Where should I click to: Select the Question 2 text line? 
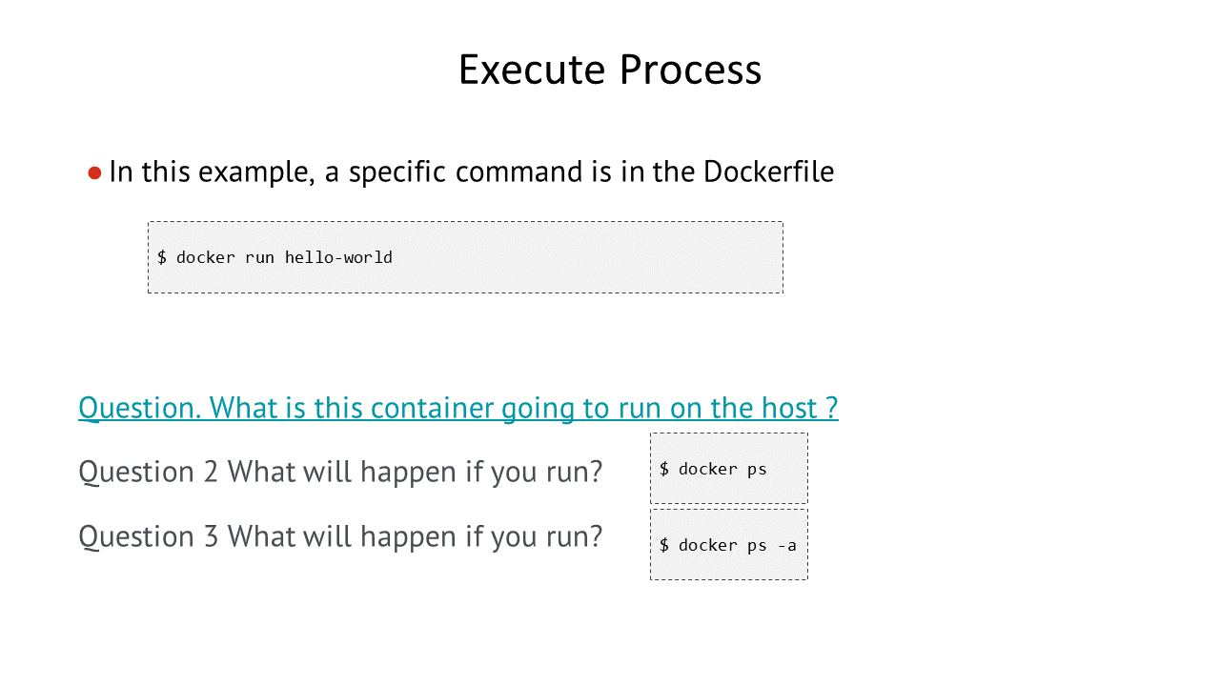coord(340,472)
